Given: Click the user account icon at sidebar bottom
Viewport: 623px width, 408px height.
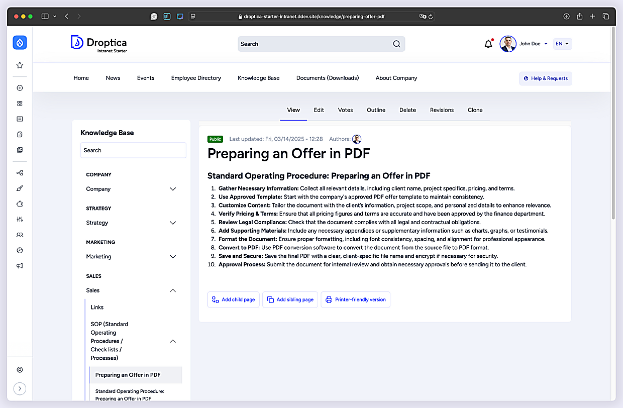Looking at the screenshot, I should (20, 370).
